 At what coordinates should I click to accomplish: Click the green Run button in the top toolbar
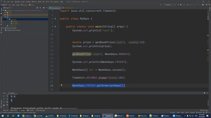tap(175, 5)
